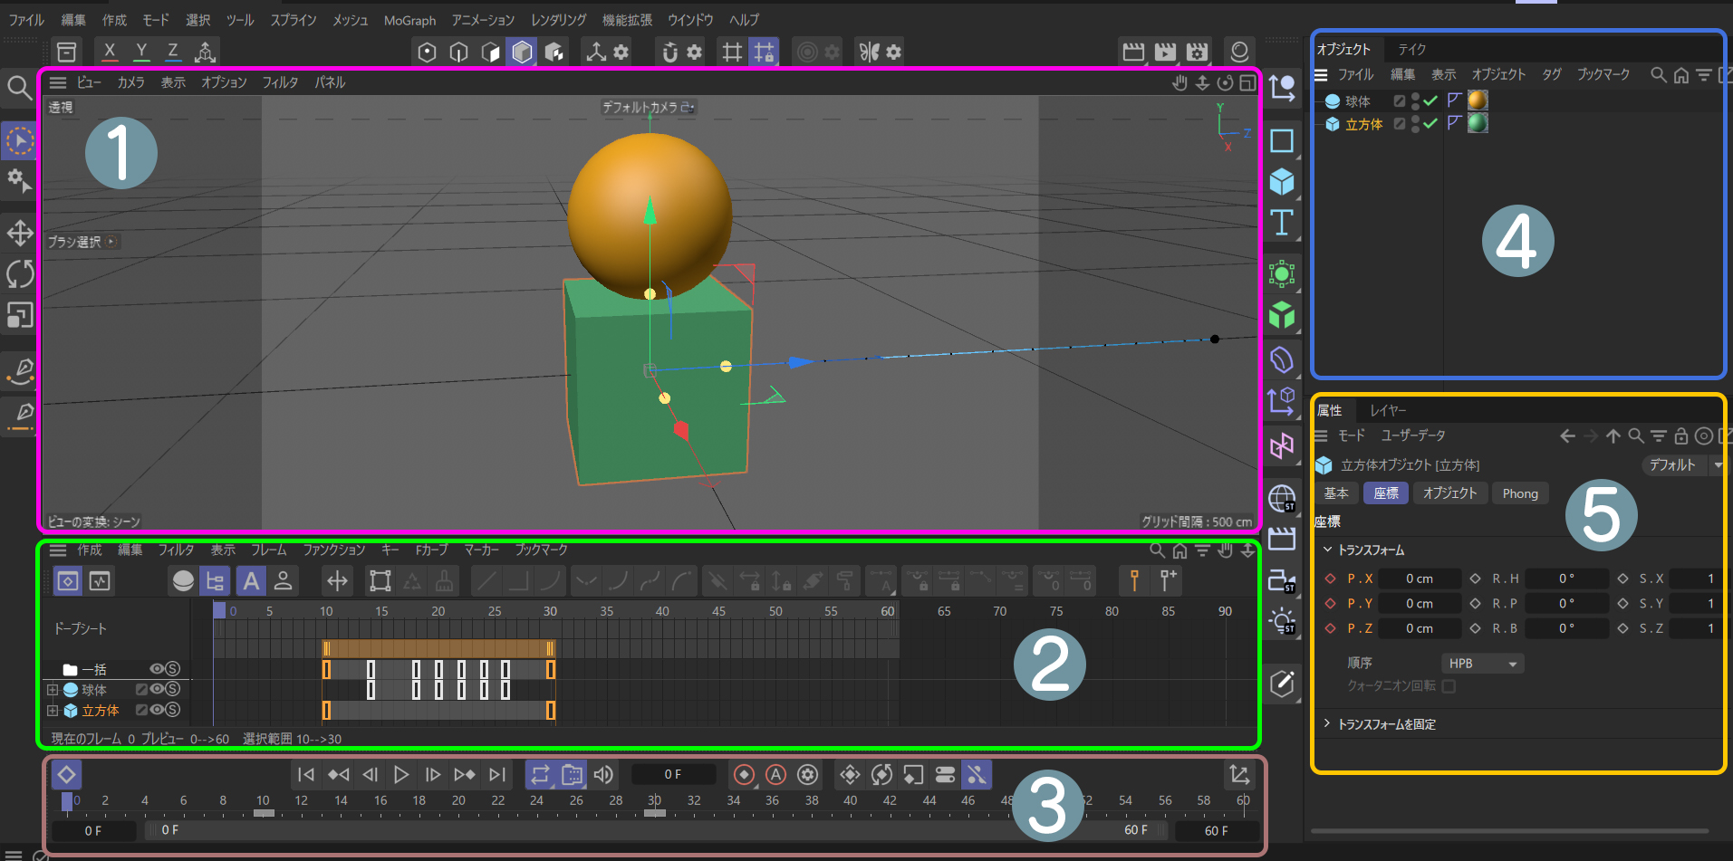The image size is (1733, 861).
Task: Expand the 球体 track in dope sheet
Action: (53, 690)
